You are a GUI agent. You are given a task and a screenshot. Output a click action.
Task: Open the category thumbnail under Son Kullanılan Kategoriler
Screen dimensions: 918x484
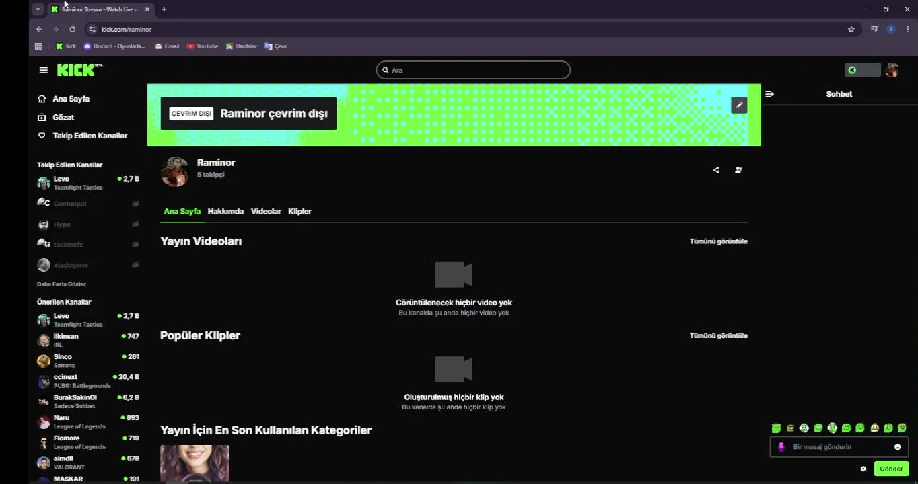(195, 463)
